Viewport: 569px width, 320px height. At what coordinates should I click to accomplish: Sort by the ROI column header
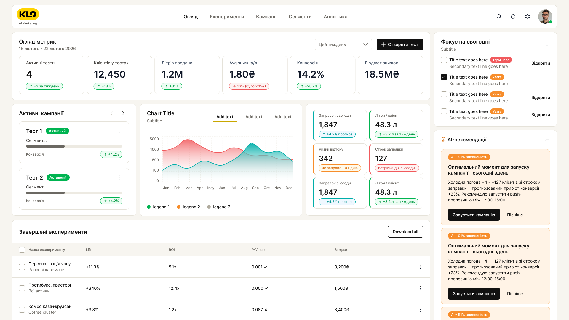(x=172, y=250)
